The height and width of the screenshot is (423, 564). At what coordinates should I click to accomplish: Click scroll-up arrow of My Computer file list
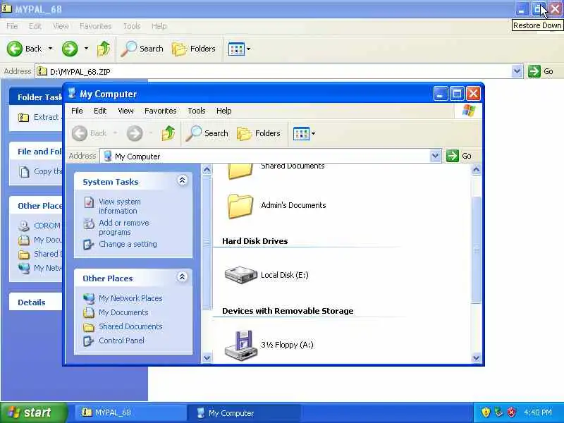pos(476,169)
